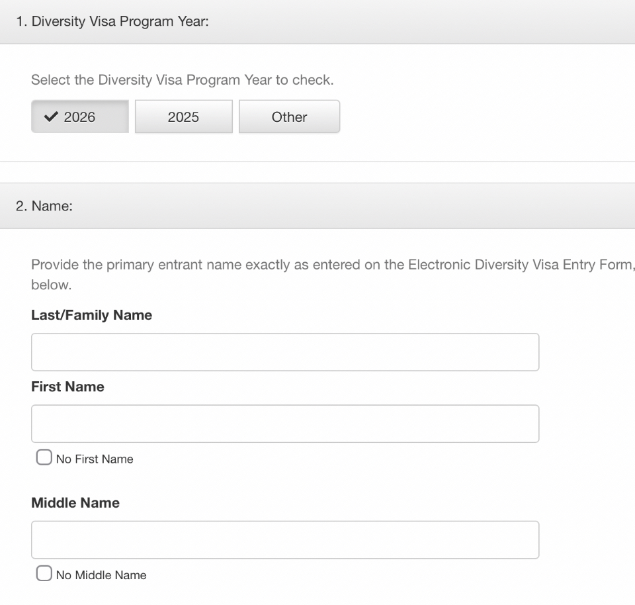
Task: Click the bold Last/Family Name label
Action: pyautogui.click(x=91, y=315)
